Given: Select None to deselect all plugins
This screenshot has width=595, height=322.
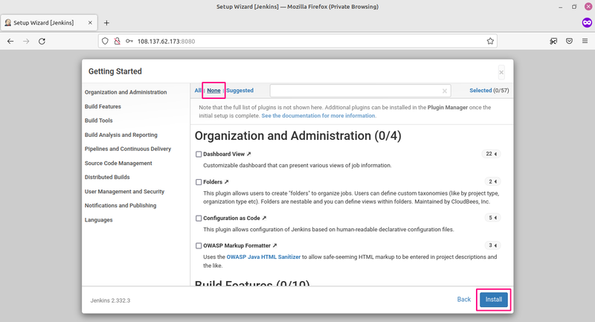Looking at the screenshot, I should click(x=213, y=90).
